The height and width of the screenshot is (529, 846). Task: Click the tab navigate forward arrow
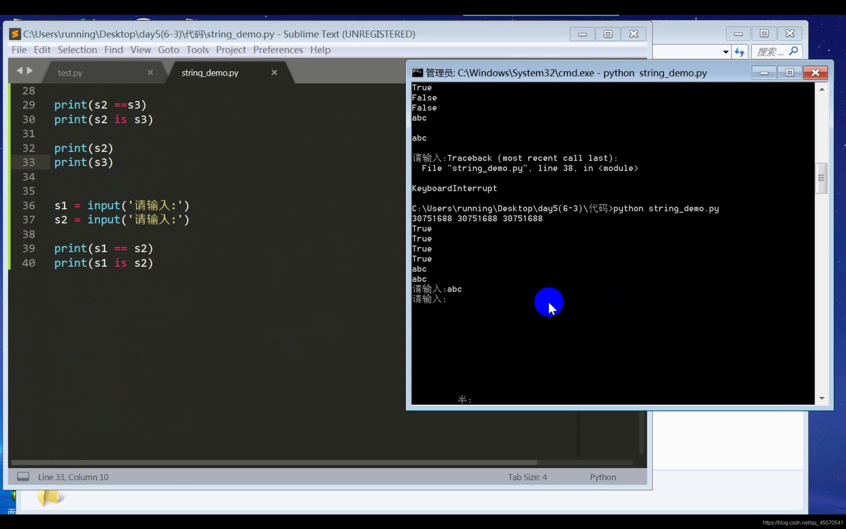tap(30, 71)
